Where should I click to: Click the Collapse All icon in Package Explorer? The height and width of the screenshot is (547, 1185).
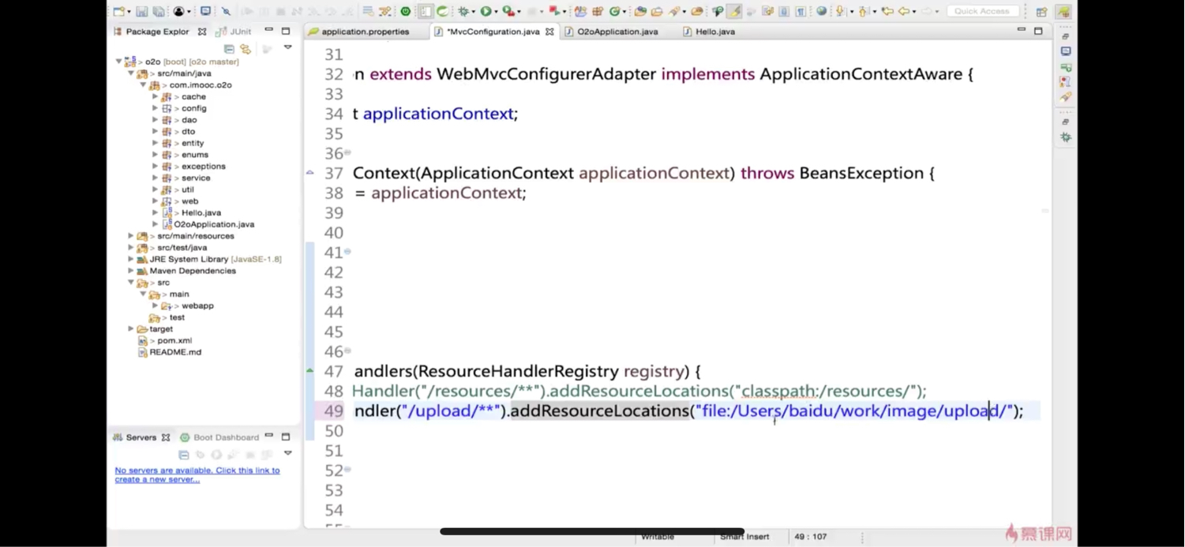point(229,49)
